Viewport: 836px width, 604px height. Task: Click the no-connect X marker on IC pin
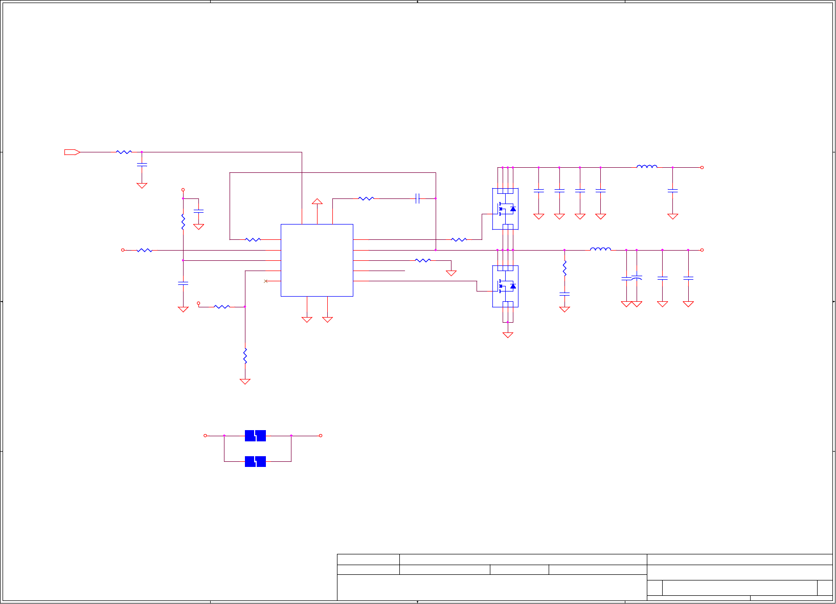tap(265, 281)
